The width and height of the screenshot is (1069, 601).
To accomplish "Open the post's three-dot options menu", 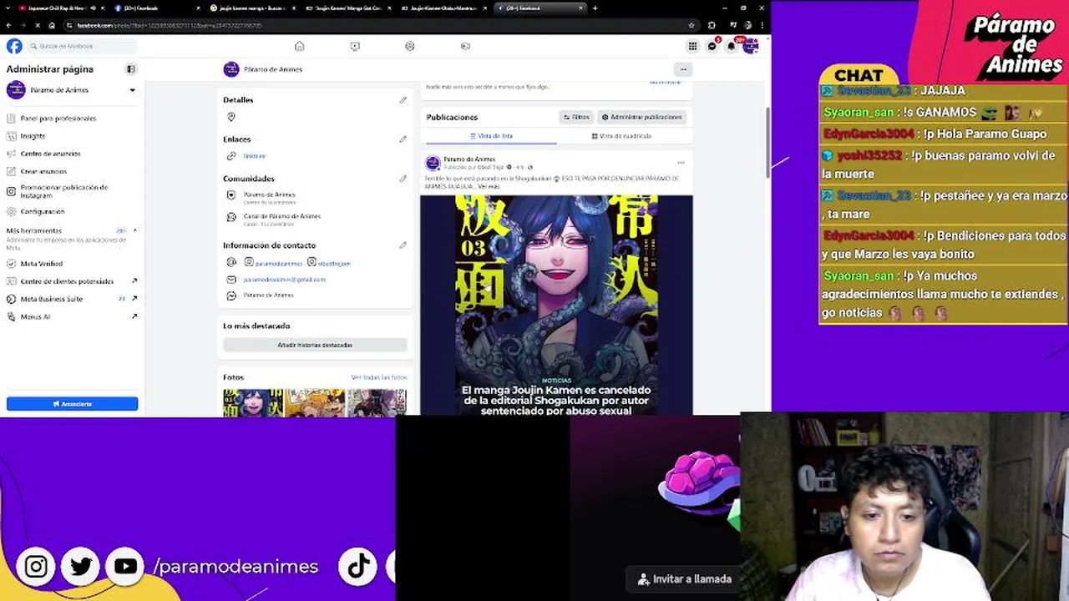I will point(681,163).
